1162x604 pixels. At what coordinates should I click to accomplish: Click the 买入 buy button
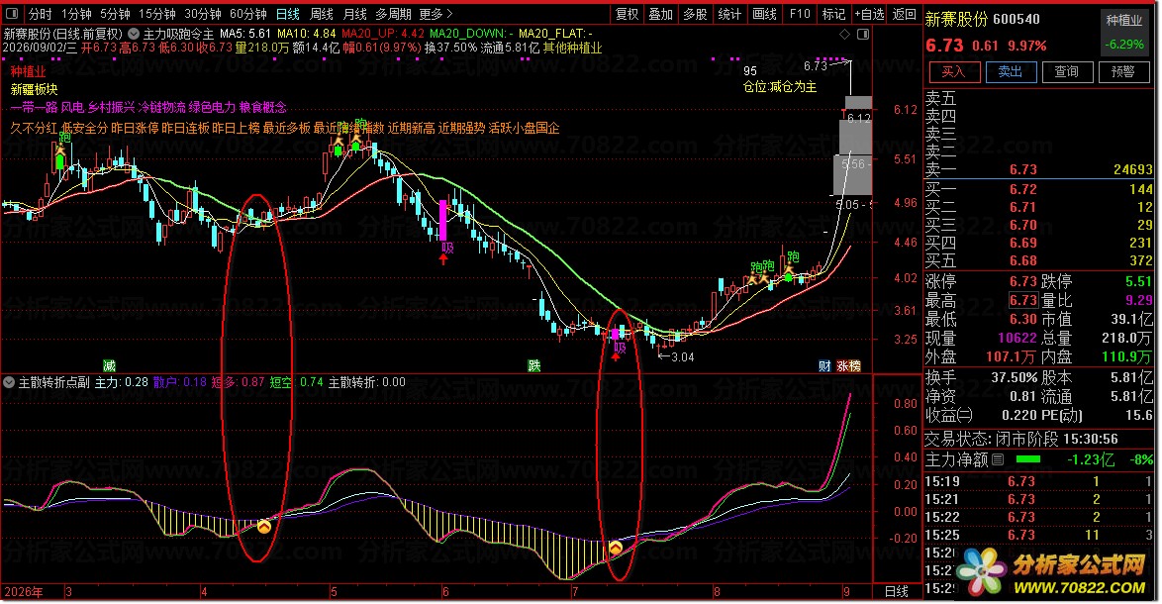[954, 72]
